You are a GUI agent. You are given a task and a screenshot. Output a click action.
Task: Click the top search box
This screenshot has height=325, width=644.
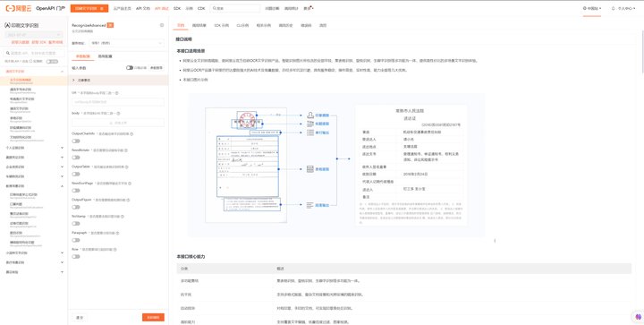[235, 8]
